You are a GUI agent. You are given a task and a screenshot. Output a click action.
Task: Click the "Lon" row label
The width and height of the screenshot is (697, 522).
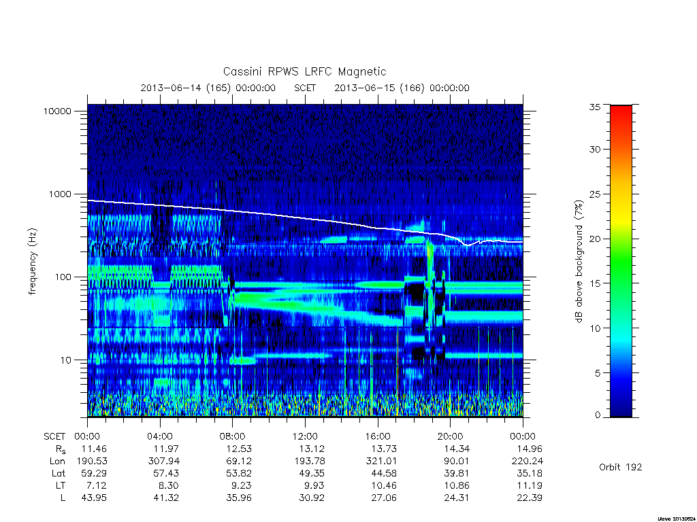pos(57,462)
